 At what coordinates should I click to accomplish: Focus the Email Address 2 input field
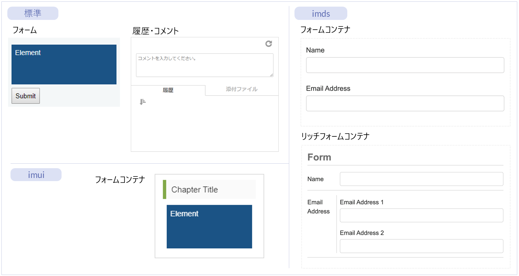click(421, 246)
